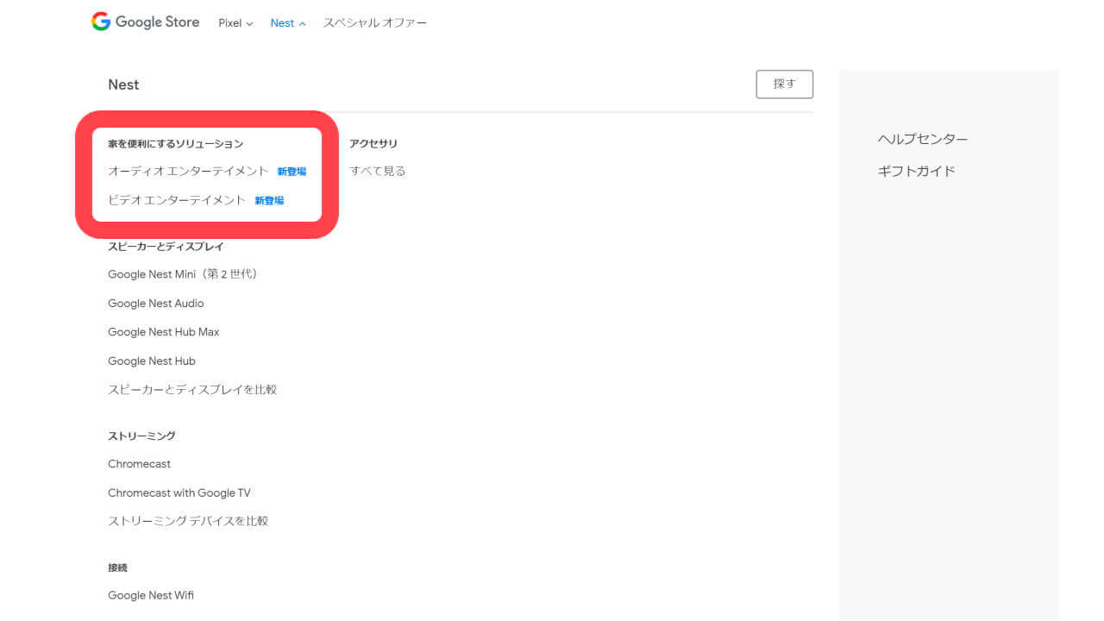This screenshot has height=621, width=1104.
Task: Open the Pixel dropdown menu
Action: (235, 23)
